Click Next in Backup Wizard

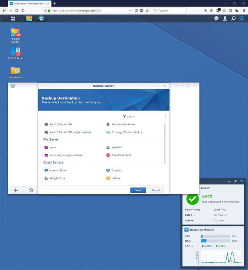coord(138,190)
